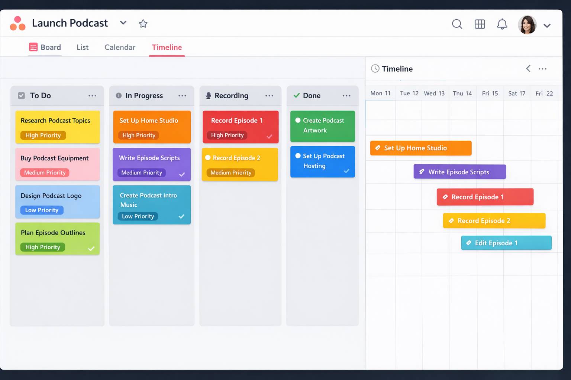Screen dimensions: 571x380
Task: Star the Launch Podcast project
Action: coord(143,24)
